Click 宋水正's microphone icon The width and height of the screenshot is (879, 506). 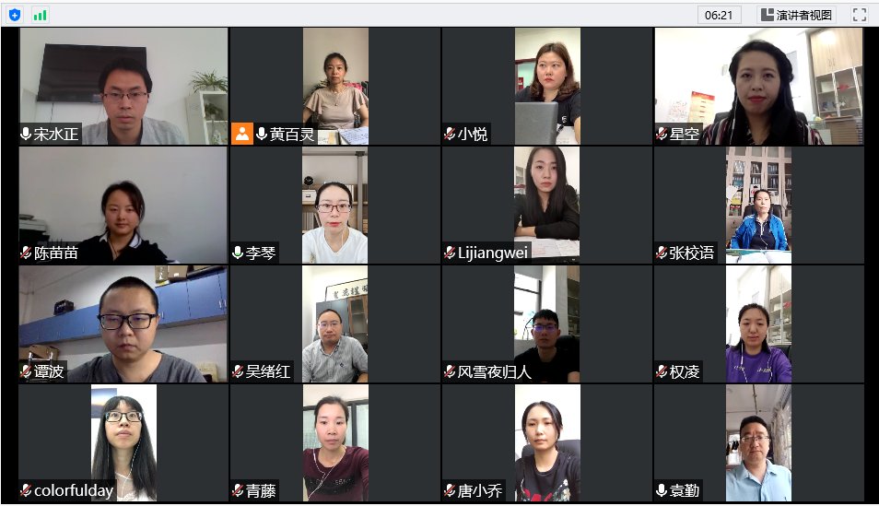pos(25,134)
